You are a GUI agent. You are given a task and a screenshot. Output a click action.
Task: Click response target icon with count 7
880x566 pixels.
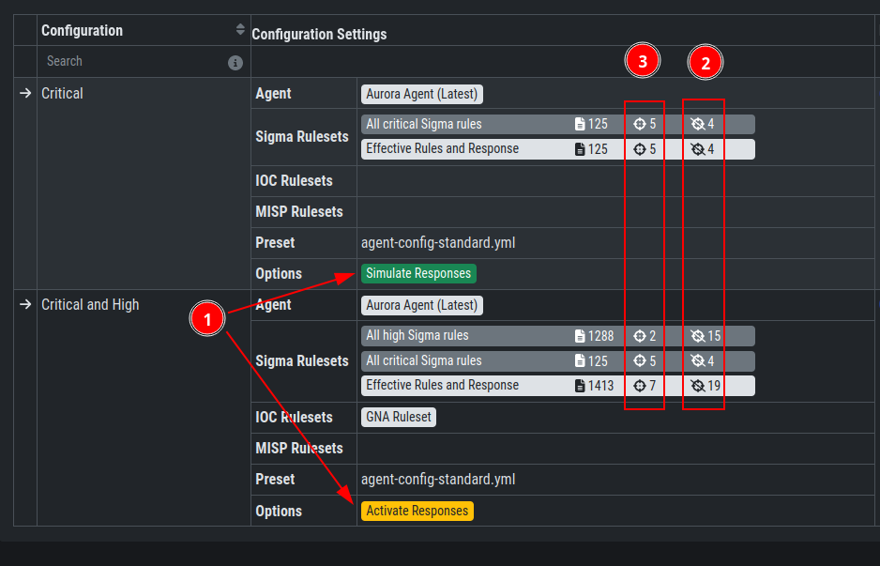pos(639,386)
